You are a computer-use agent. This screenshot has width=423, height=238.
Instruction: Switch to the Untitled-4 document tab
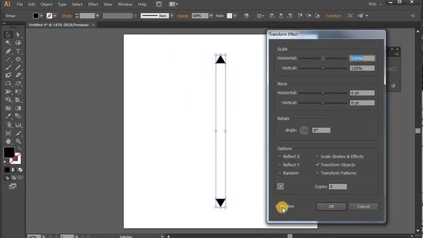[59, 25]
